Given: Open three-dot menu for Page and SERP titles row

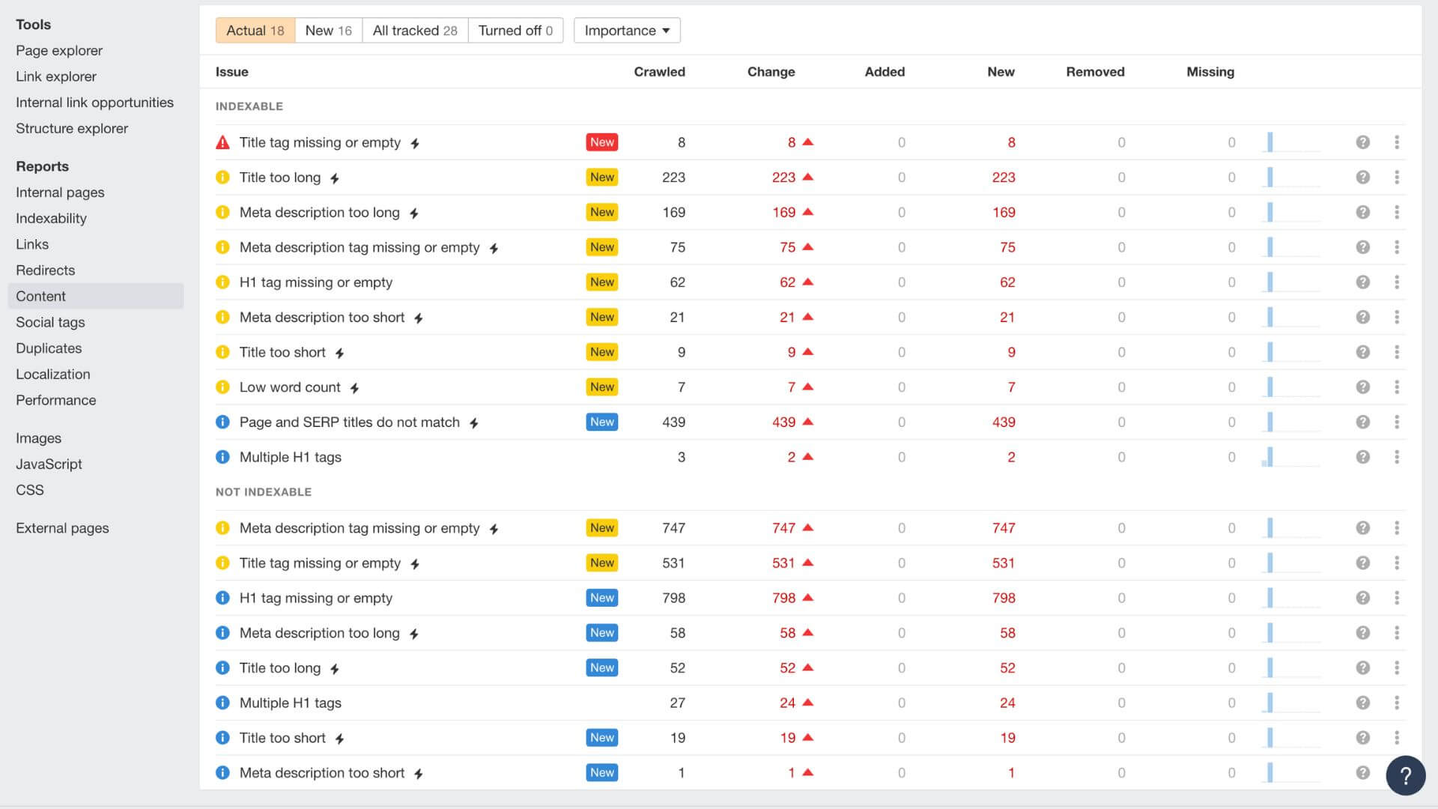Looking at the screenshot, I should click(x=1397, y=422).
